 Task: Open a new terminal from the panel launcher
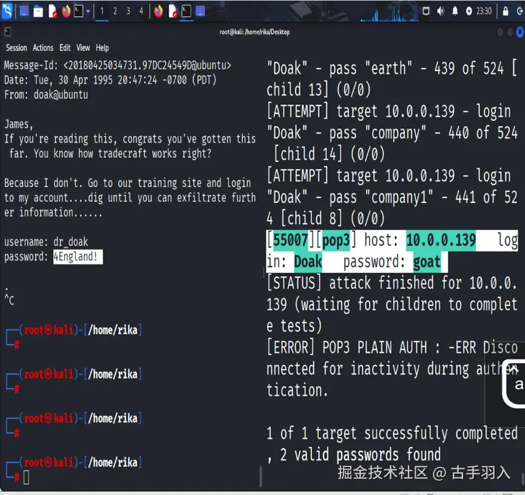[x=78, y=10]
